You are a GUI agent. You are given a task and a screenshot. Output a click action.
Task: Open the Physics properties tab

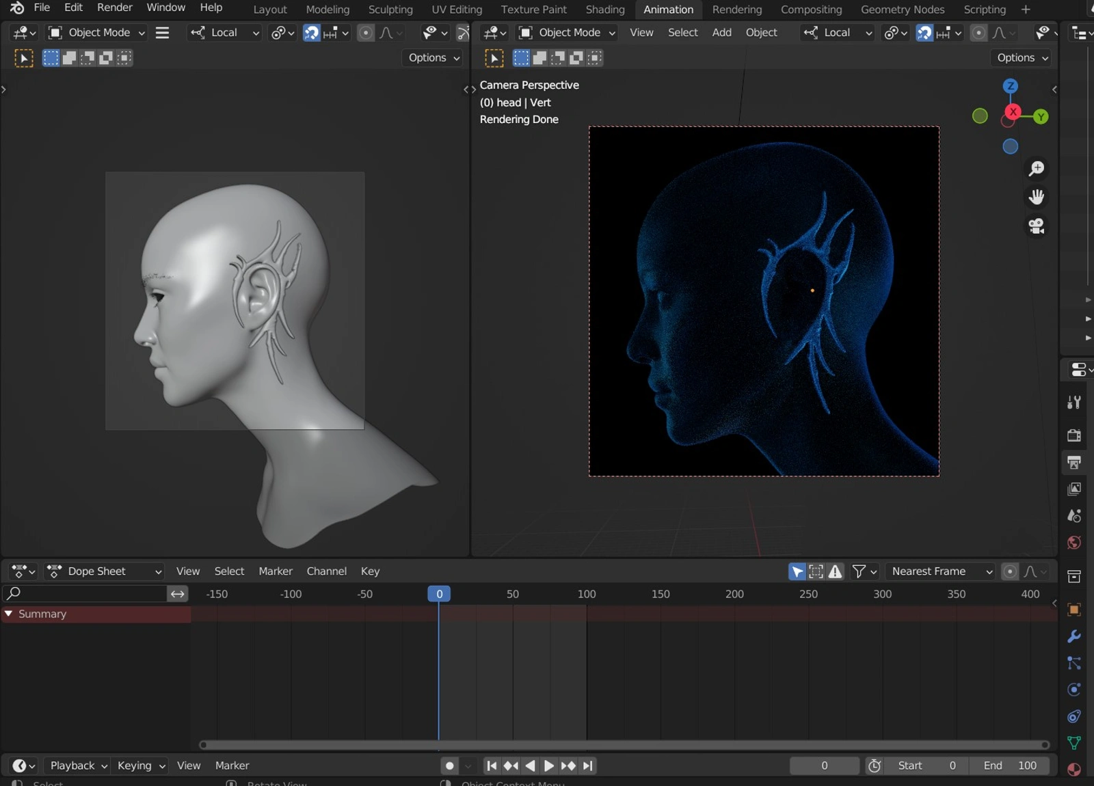coord(1073,690)
